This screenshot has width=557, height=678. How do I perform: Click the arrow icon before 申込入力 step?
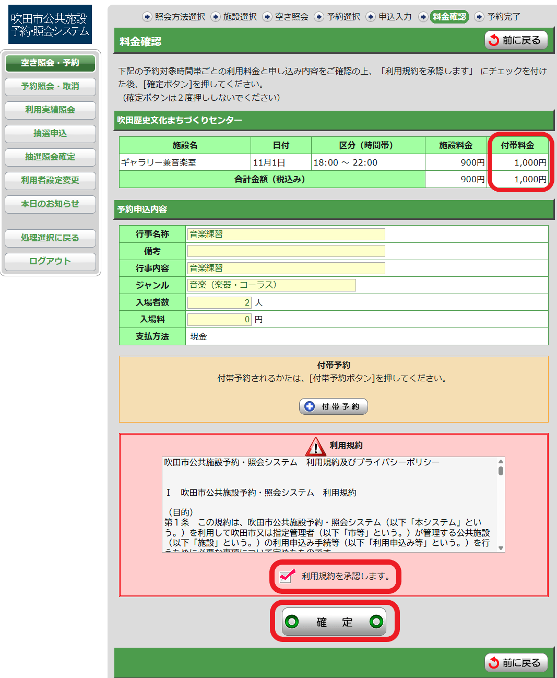(x=371, y=17)
